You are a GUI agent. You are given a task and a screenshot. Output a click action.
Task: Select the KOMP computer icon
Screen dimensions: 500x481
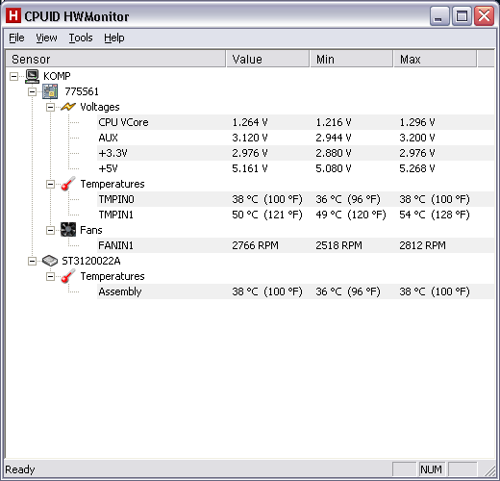click(x=32, y=76)
